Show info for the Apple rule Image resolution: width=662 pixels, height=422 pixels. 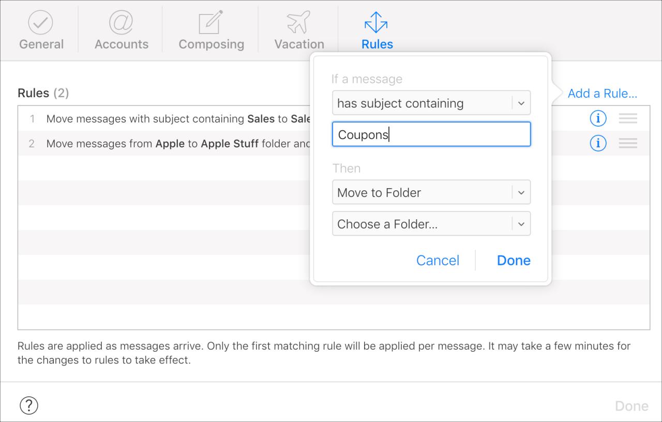coord(598,143)
